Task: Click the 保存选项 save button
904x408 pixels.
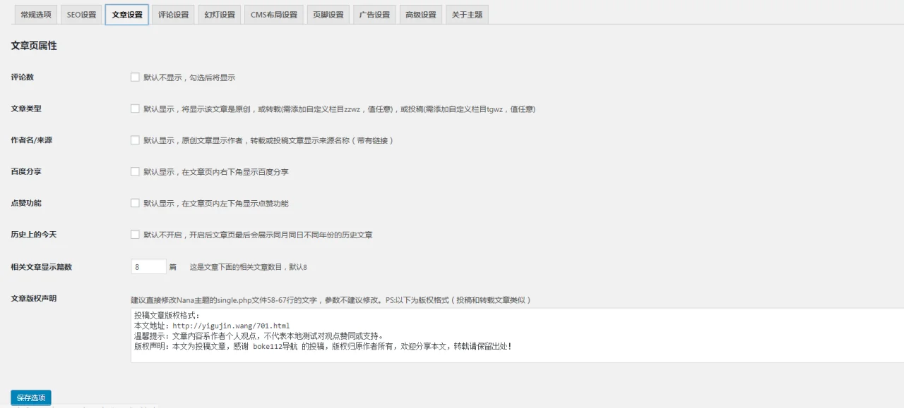Action: pyautogui.click(x=30, y=397)
